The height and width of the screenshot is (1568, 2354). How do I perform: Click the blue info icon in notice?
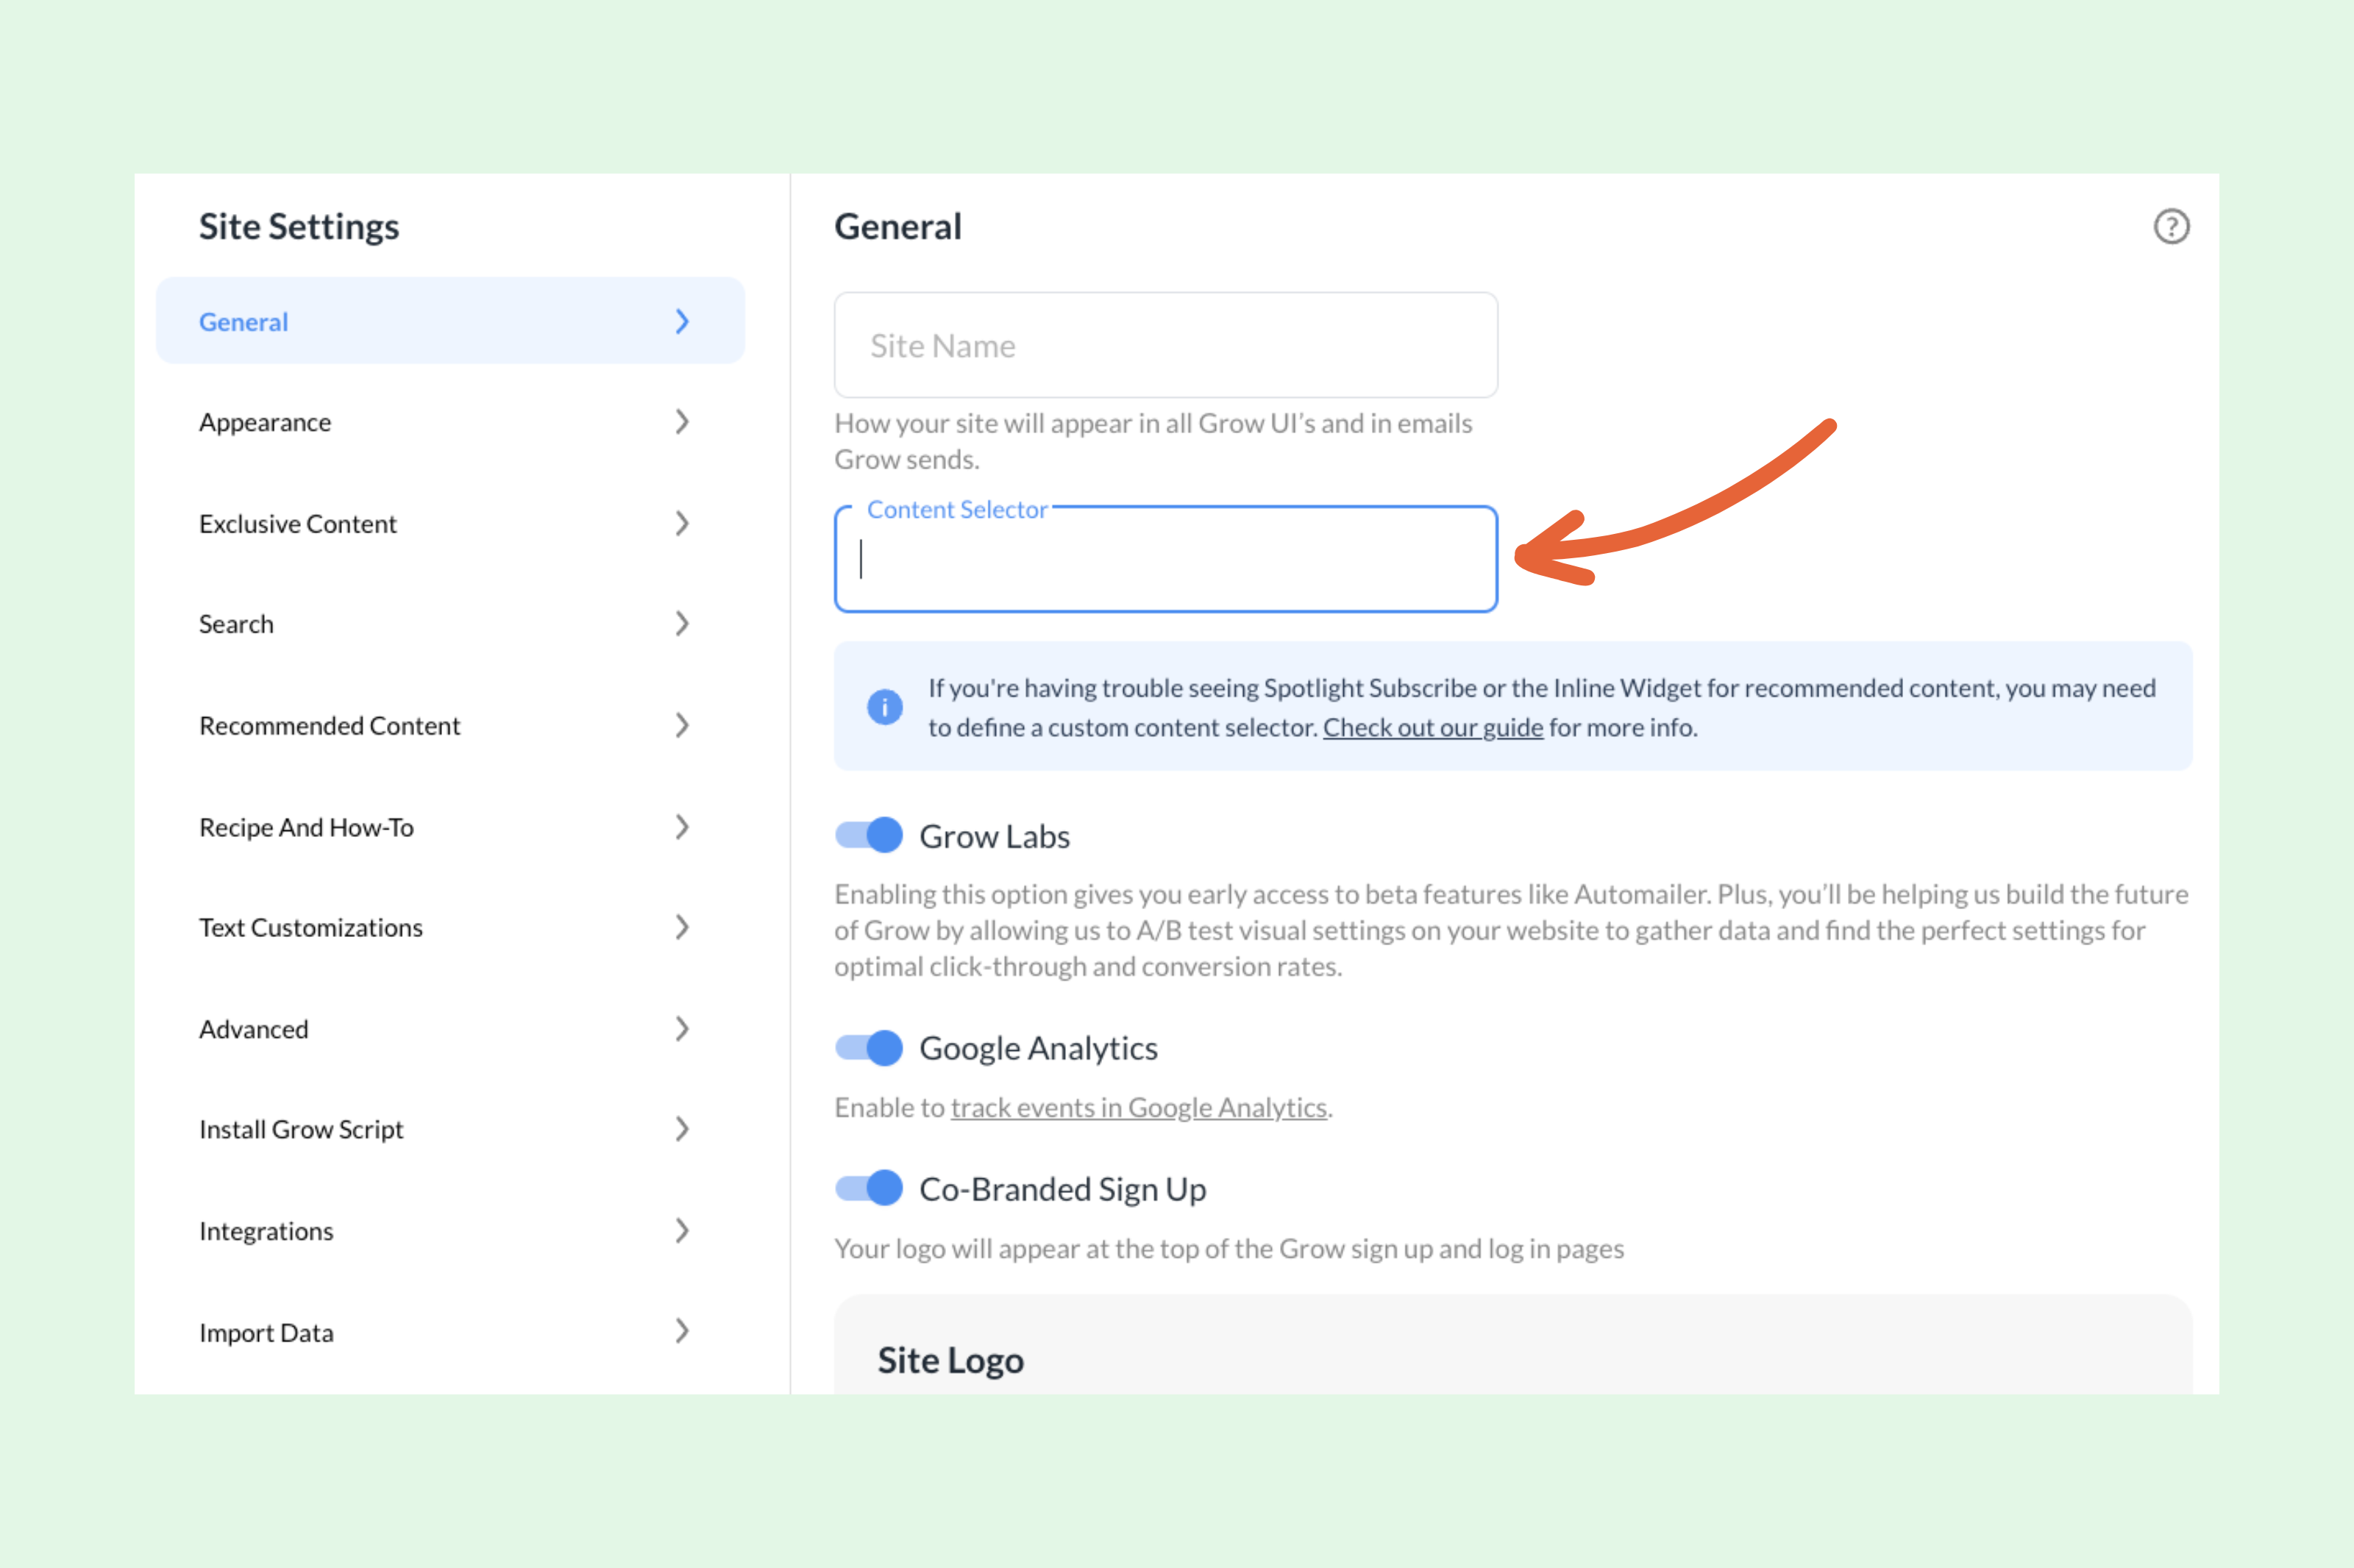(884, 707)
